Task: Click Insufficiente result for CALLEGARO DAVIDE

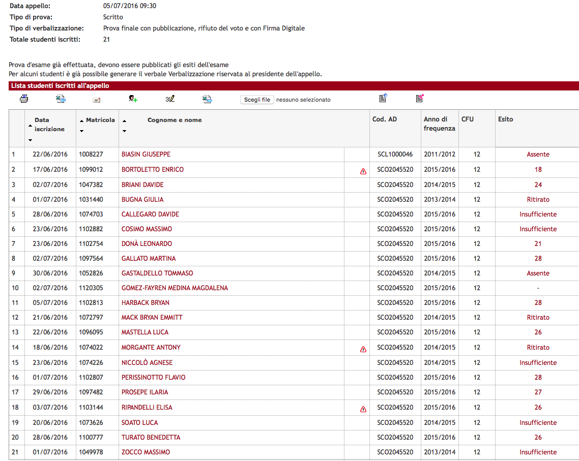Action: 538,214
